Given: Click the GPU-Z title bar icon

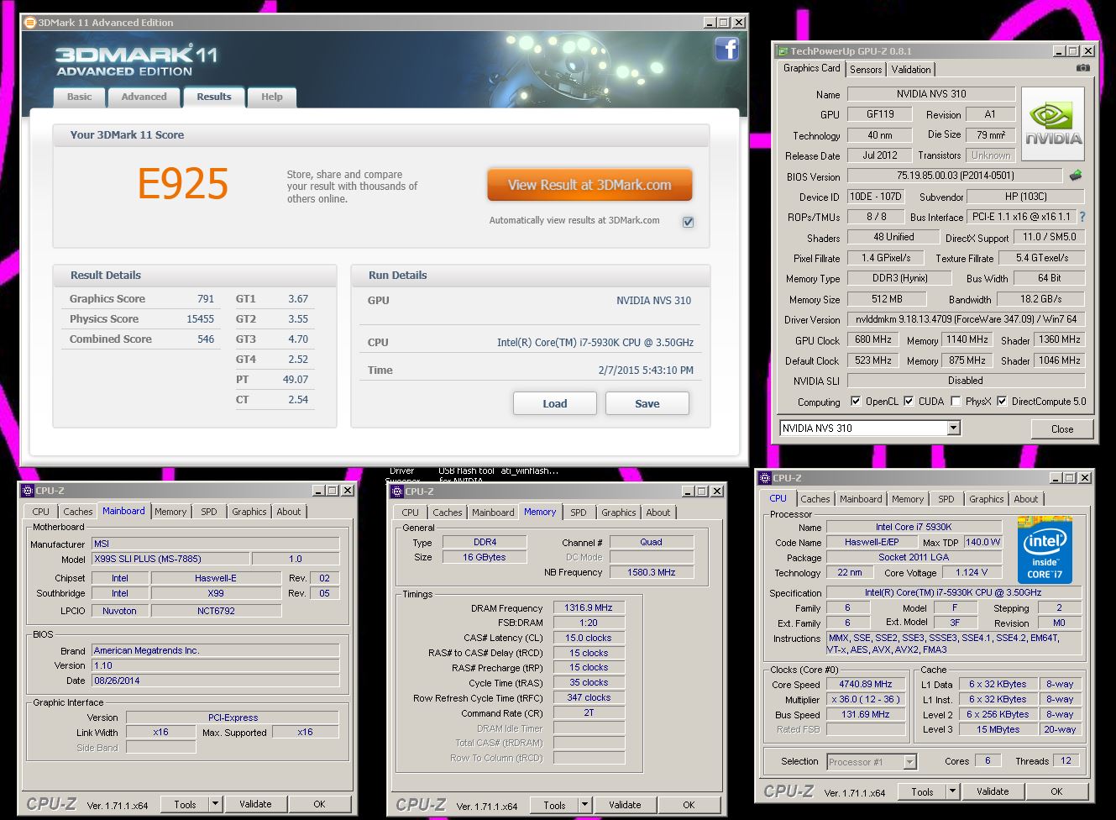Looking at the screenshot, I should [783, 51].
